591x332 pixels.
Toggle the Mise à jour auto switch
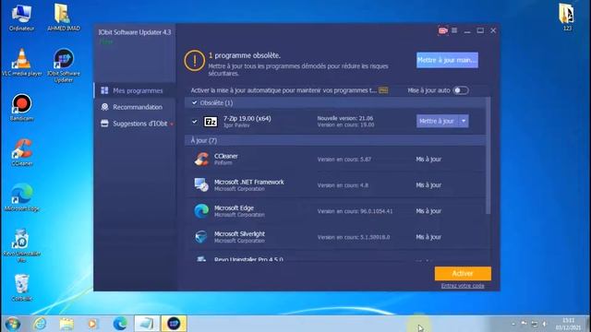(461, 90)
